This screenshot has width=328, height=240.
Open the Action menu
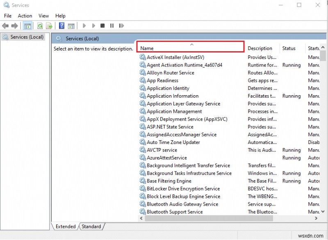pos(25,16)
